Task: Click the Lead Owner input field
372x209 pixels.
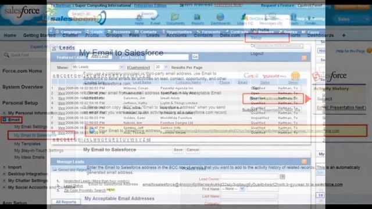Action: click(x=249, y=176)
